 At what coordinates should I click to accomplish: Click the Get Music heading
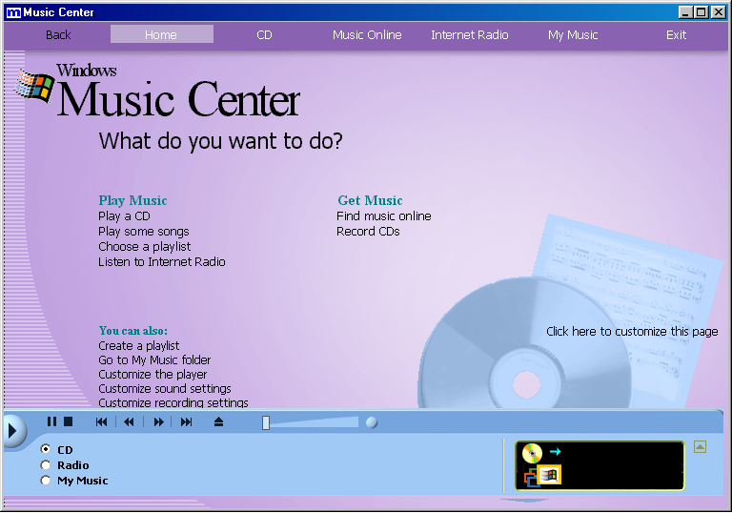[370, 200]
